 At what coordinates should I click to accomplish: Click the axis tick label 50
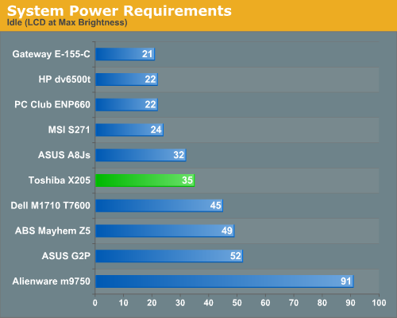pos(237,303)
